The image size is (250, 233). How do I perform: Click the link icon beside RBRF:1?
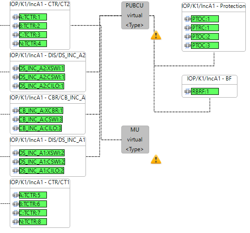188,92
